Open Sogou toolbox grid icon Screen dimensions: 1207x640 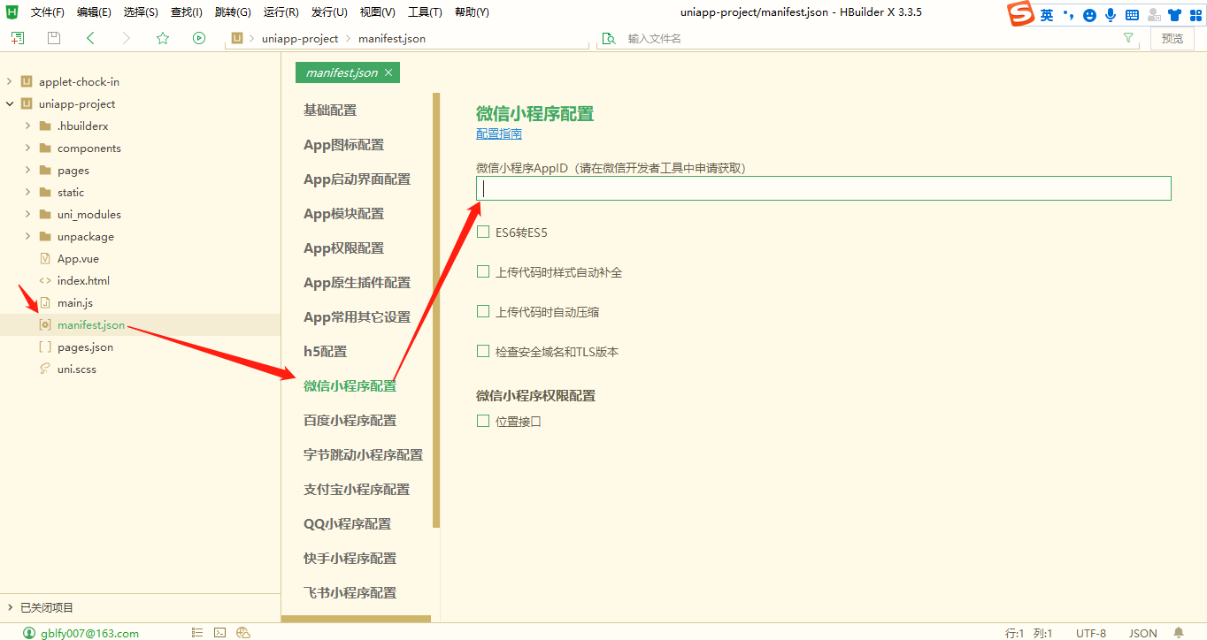[1195, 15]
